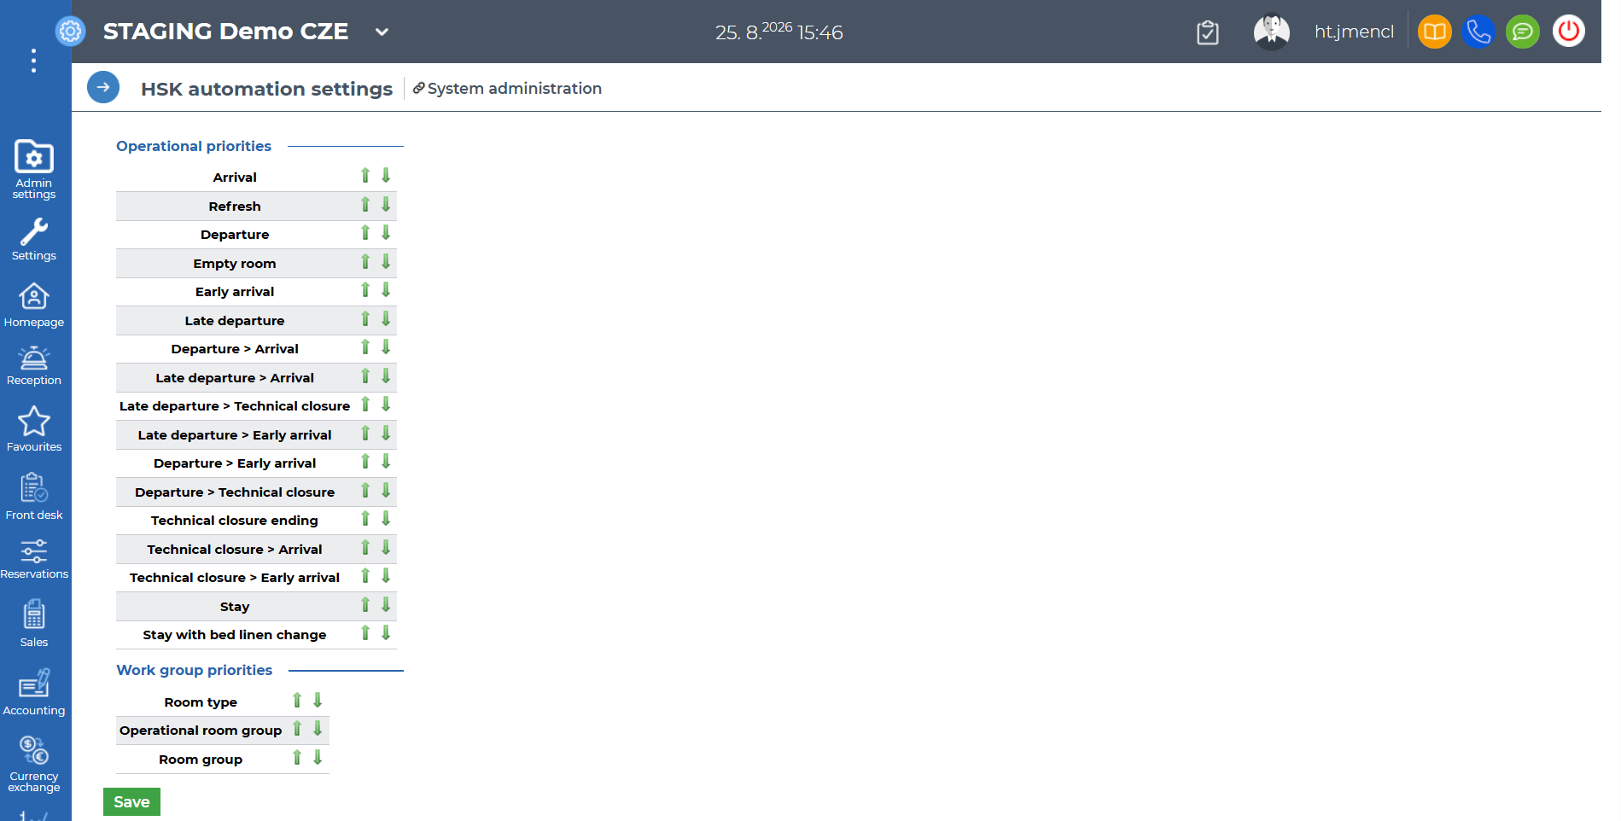Click the blue arrow circle beside page title
The height and width of the screenshot is (821, 1621).
[103, 87]
